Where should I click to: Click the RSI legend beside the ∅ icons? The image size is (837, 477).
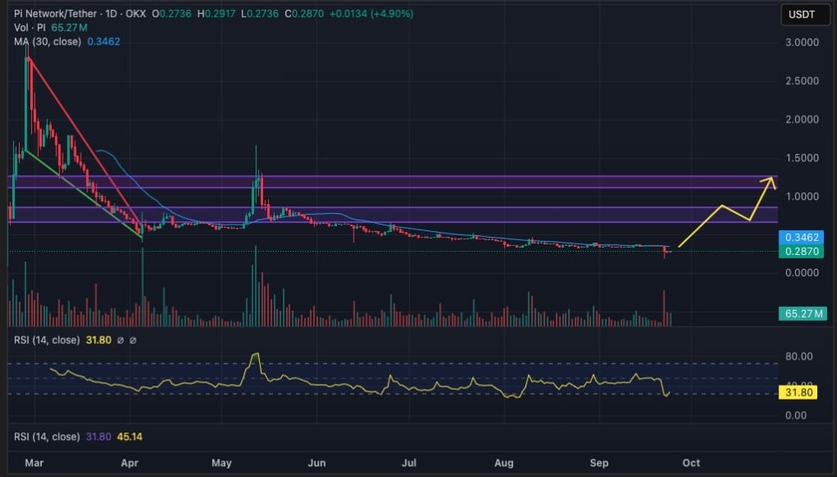coord(47,340)
